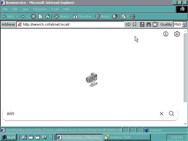Open the info circle icon
The image size is (188, 141).
[166, 34]
